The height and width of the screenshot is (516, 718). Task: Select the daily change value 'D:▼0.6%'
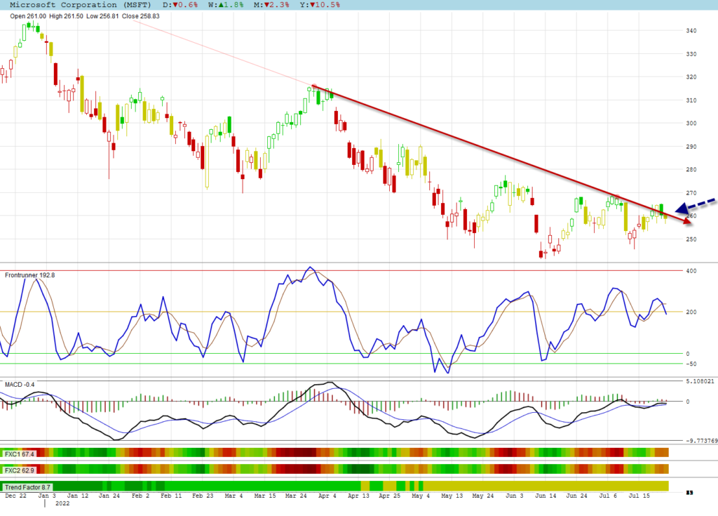[x=180, y=5]
